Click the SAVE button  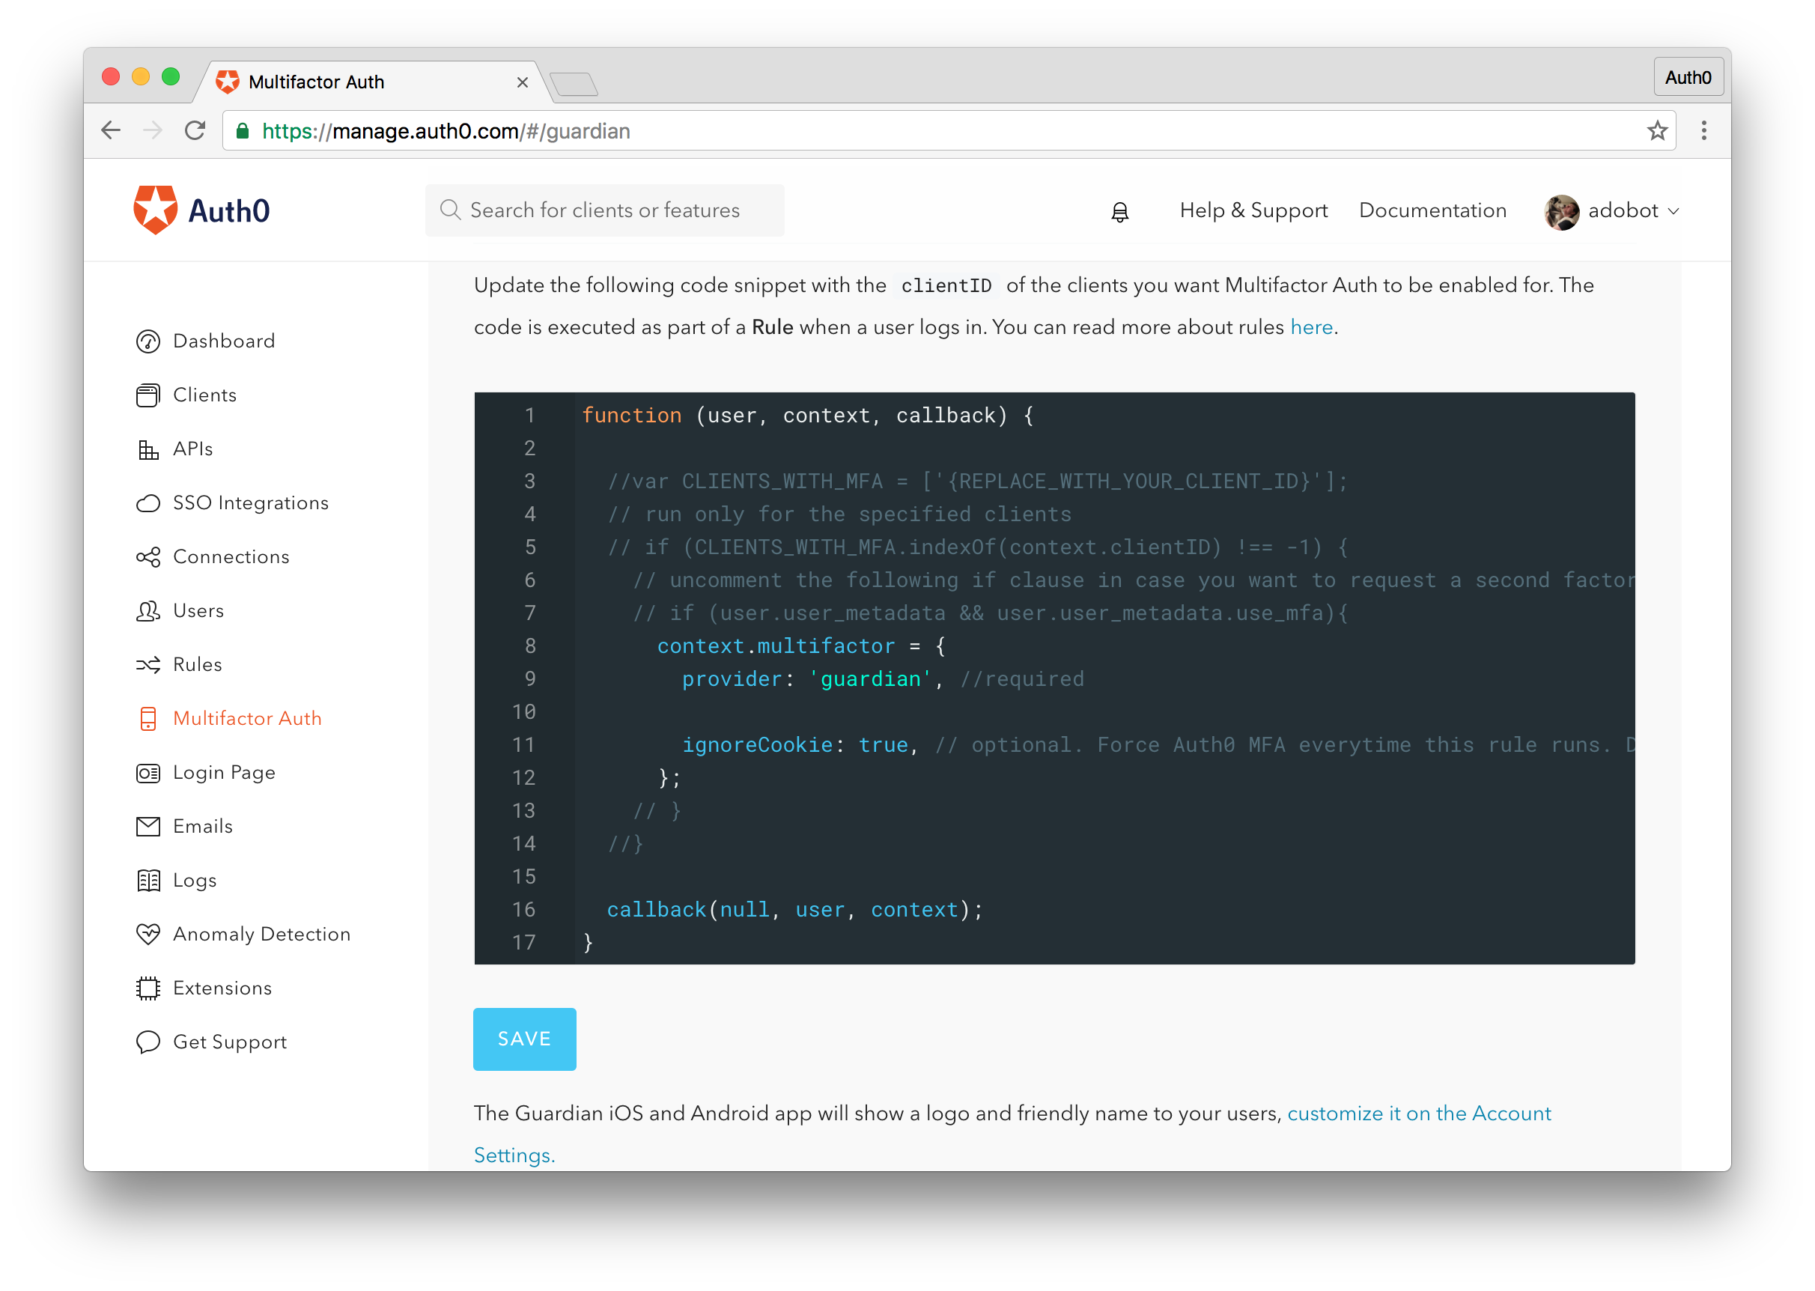523,1039
